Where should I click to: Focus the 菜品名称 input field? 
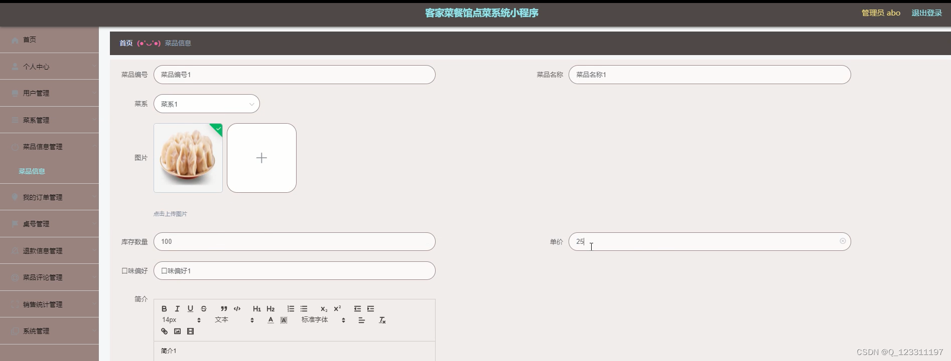pos(710,75)
